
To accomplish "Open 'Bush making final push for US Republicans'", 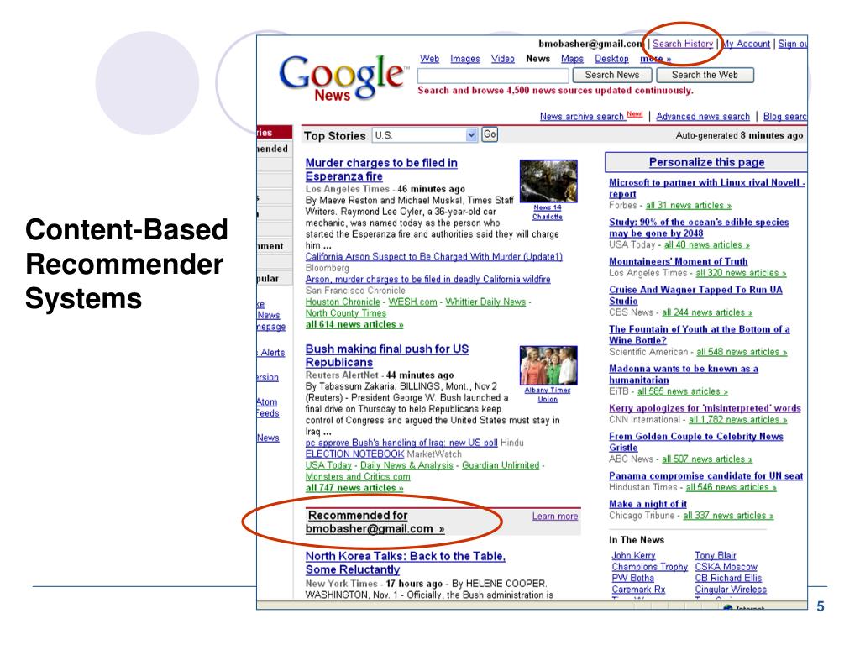I will [x=387, y=355].
